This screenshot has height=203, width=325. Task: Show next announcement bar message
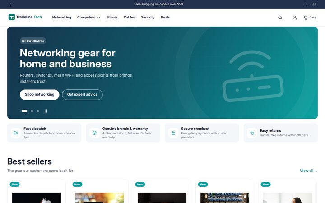tap(306, 4)
